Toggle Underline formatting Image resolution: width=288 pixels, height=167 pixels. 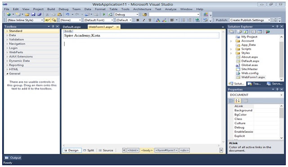click(150, 20)
